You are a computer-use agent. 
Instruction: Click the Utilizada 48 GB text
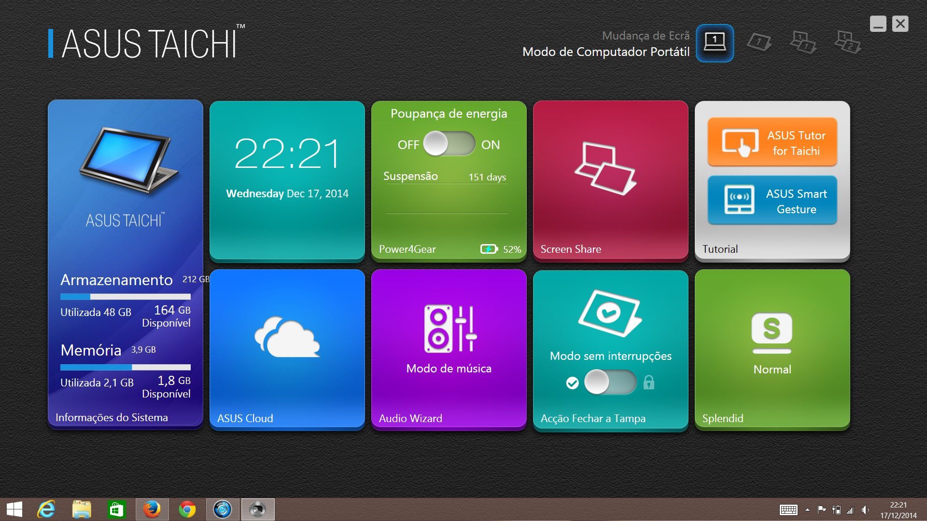click(x=96, y=312)
